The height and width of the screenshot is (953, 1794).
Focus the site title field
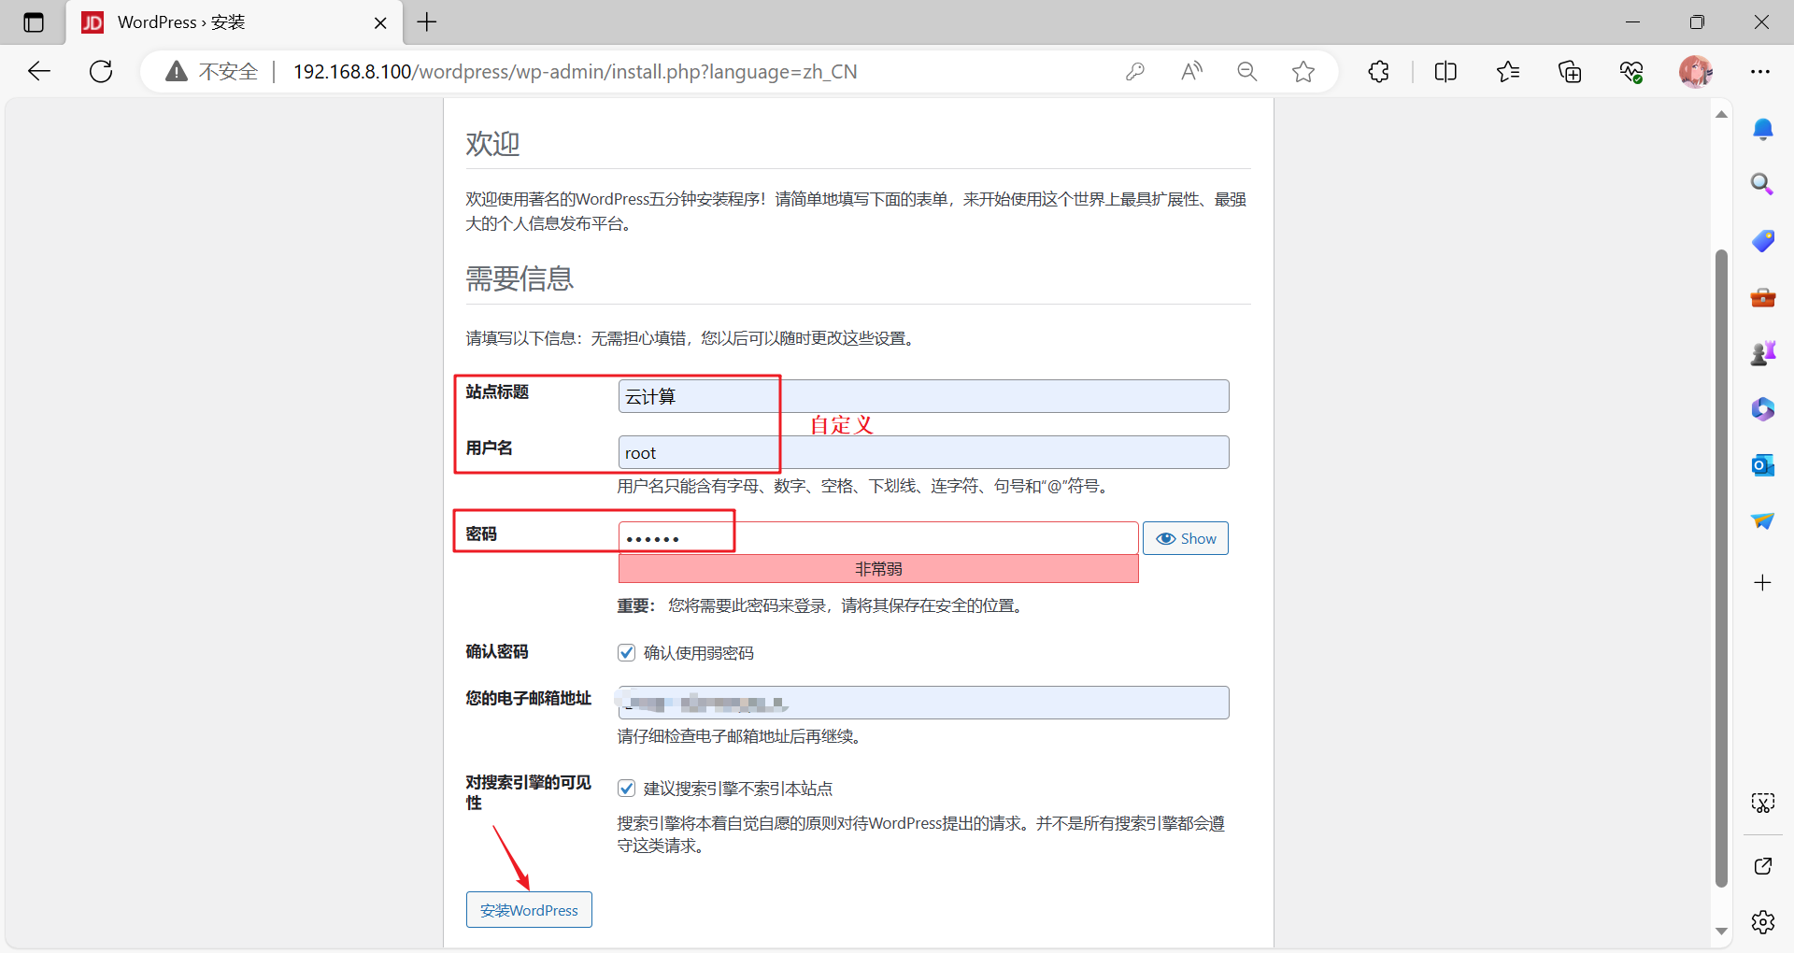tap(923, 396)
